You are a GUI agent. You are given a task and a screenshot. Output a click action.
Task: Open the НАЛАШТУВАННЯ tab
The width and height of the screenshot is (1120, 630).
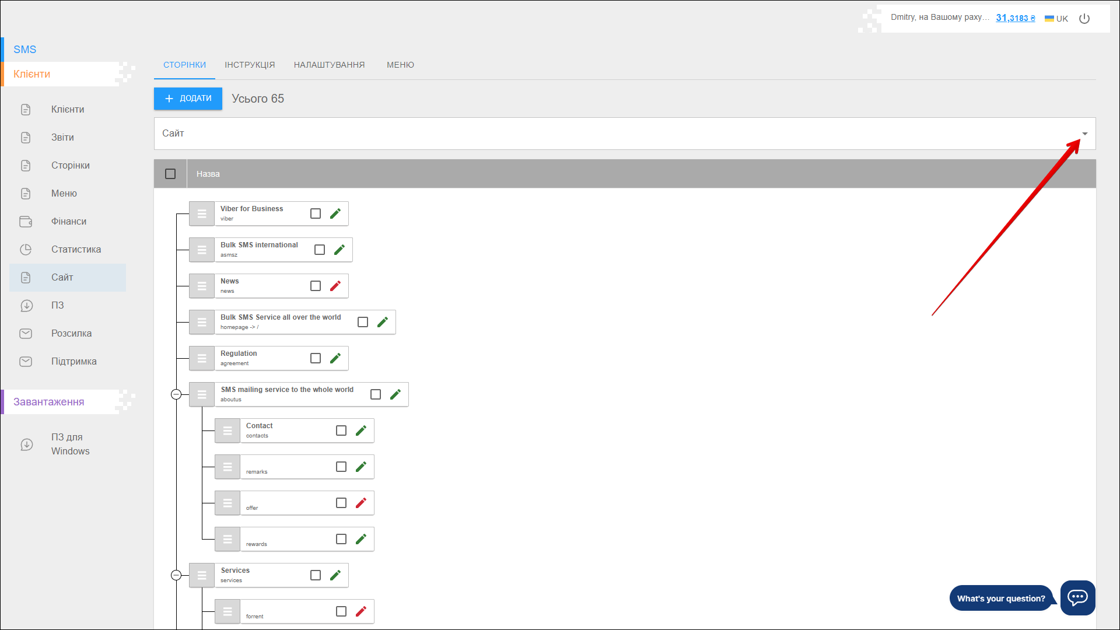(329, 65)
